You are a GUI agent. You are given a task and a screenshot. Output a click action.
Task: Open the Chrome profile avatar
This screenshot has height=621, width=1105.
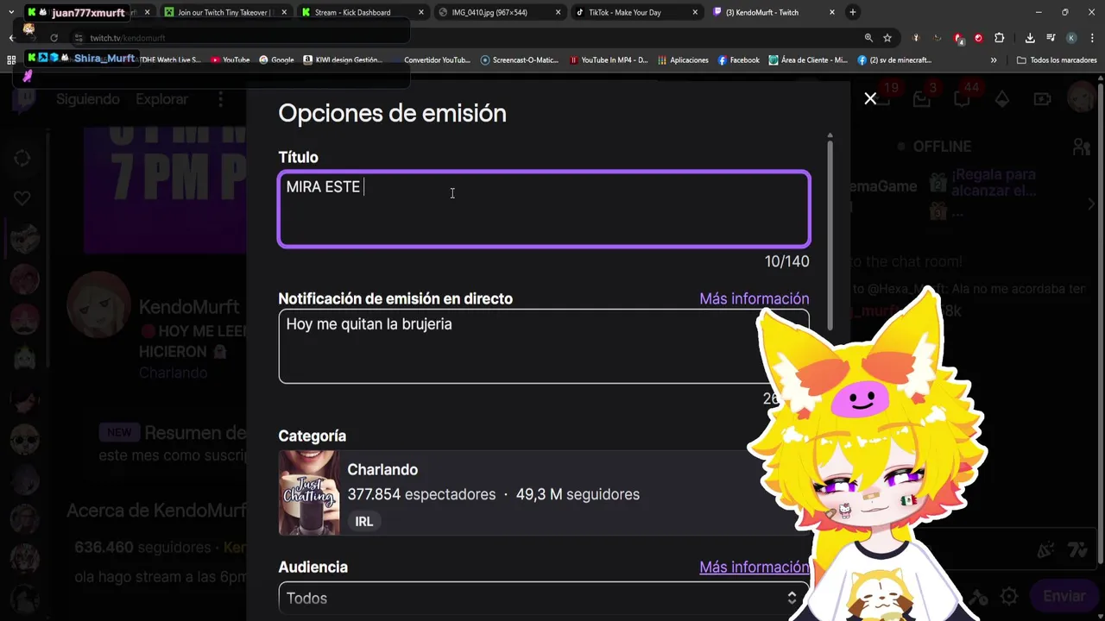click(1071, 38)
